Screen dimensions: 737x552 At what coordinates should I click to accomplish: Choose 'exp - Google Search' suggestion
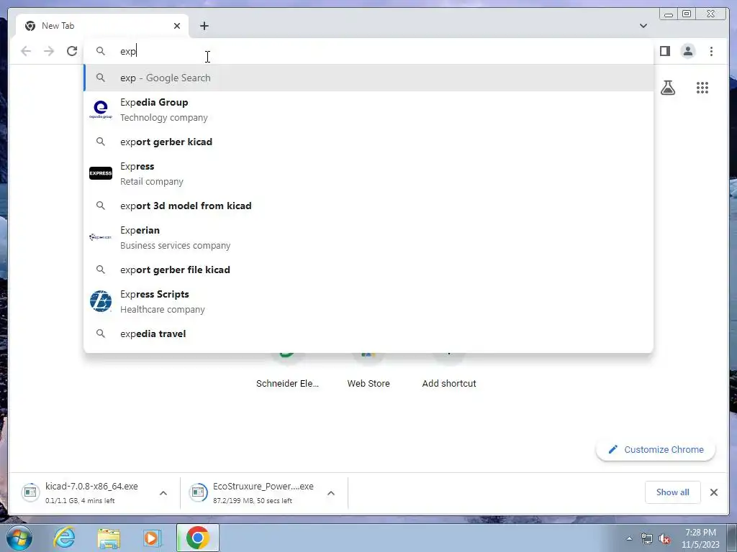(368, 78)
